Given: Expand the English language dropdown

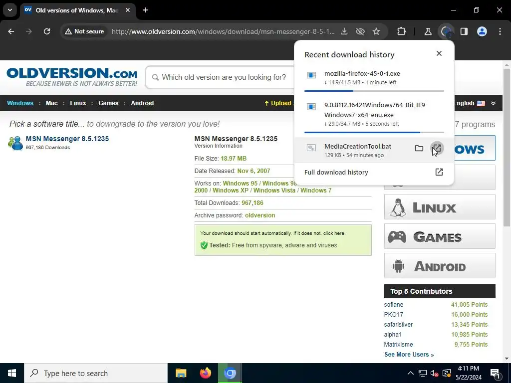Looking at the screenshot, I should pos(493,103).
